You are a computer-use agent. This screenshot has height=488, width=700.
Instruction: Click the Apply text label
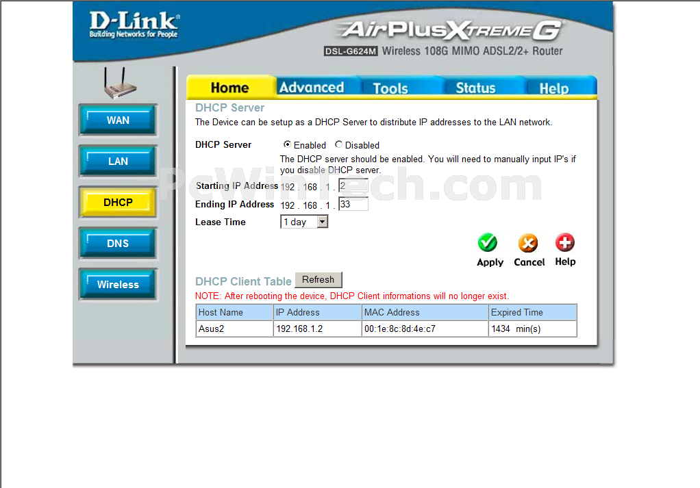(x=490, y=262)
